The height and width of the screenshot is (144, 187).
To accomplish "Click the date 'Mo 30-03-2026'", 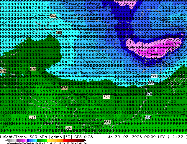I will click(124, 137).
